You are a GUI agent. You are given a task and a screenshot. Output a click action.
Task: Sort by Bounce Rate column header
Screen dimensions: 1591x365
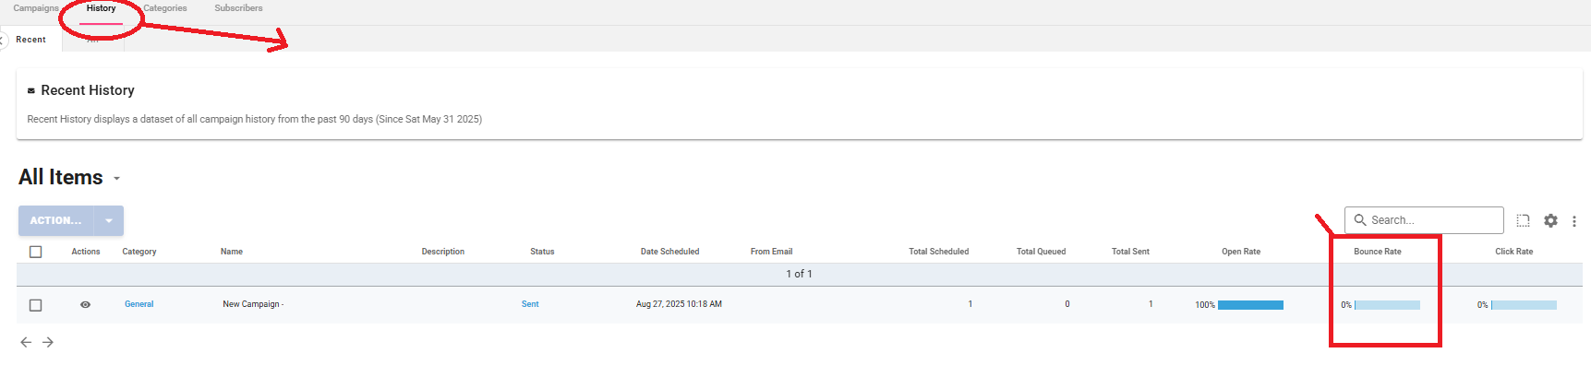(x=1378, y=252)
